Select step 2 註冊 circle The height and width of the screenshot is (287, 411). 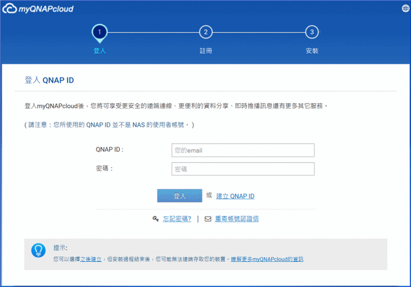(x=205, y=32)
